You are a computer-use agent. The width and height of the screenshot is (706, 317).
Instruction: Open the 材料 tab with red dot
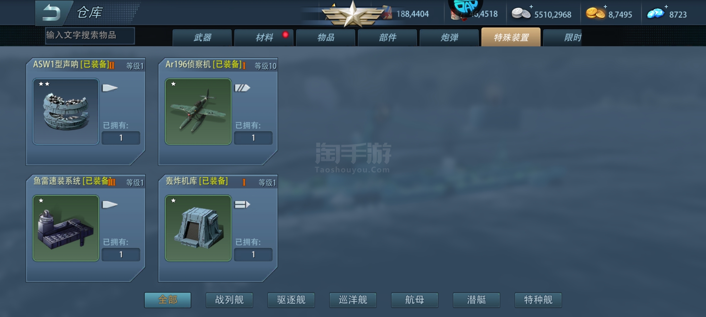click(x=264, y=38)
